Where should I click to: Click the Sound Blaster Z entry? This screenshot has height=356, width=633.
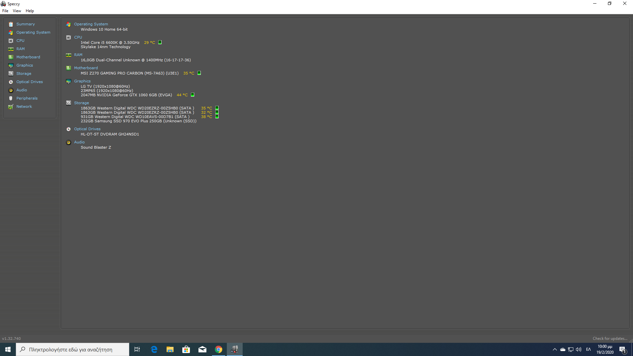(96, 148)
